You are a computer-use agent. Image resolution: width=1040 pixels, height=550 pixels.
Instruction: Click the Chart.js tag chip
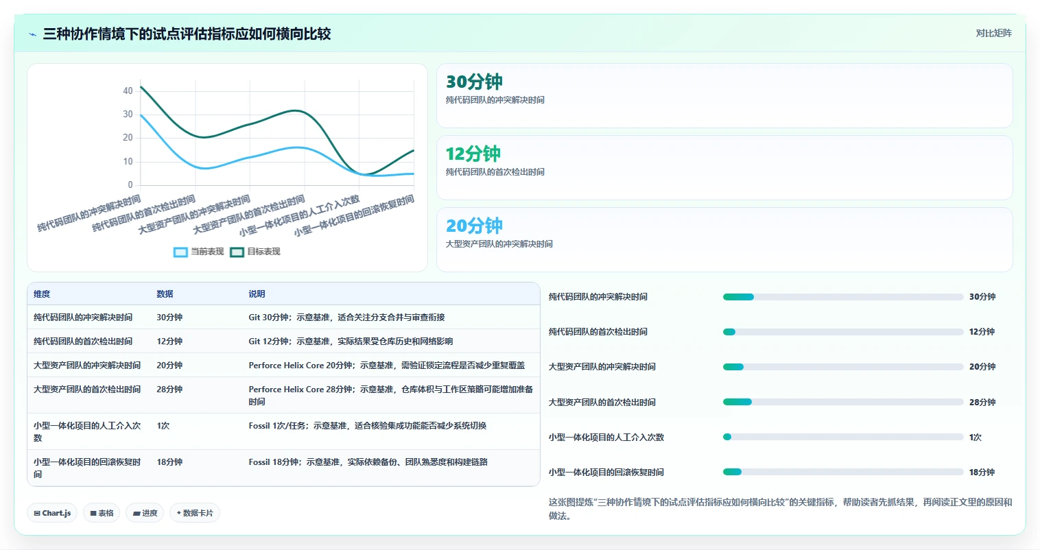[x=52, y=513]
